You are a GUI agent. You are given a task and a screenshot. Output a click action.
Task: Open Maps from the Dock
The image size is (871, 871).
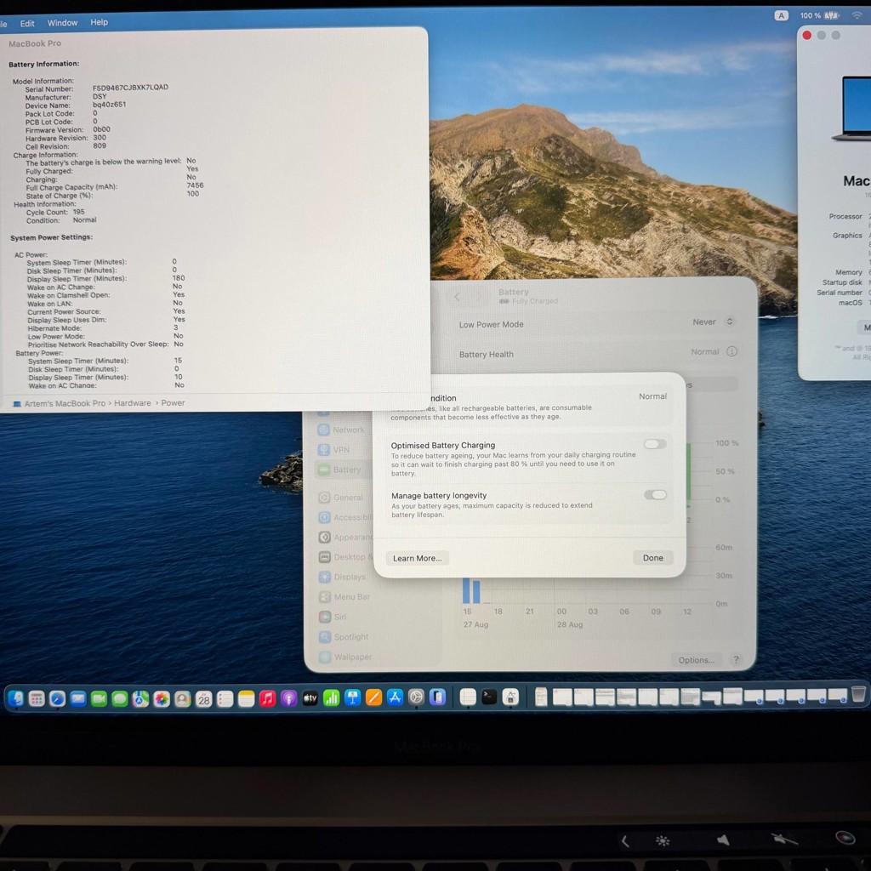(x=140, y=698)
